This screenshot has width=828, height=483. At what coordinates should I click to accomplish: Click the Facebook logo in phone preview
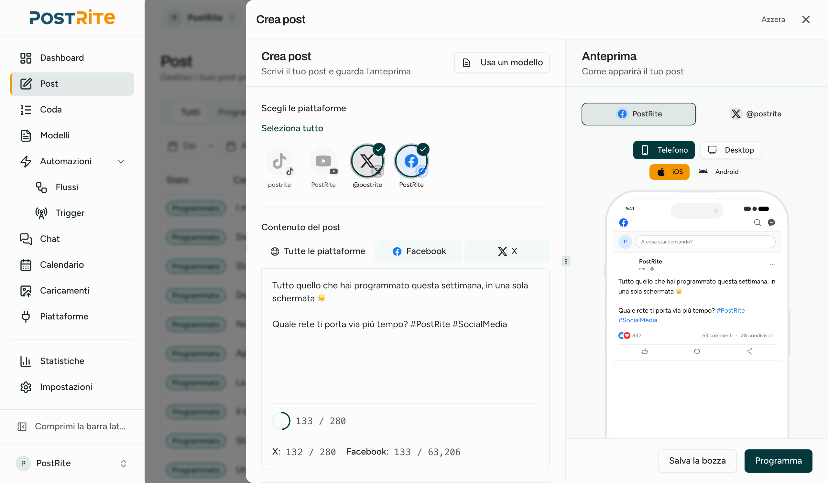coord(623,223)
